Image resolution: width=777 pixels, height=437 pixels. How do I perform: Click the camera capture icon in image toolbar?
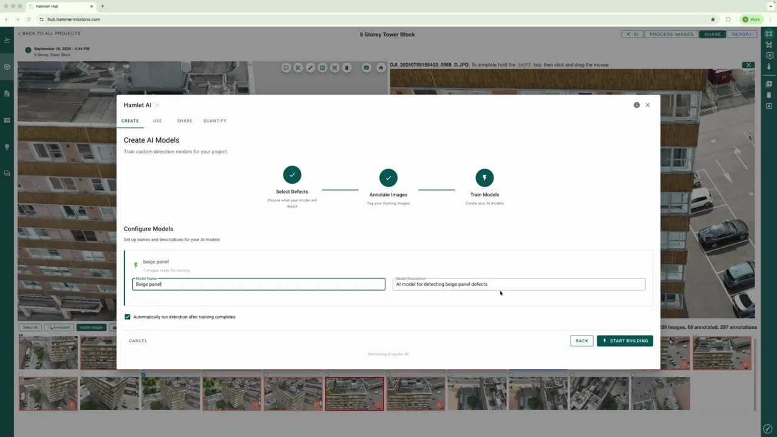point(366,67)
